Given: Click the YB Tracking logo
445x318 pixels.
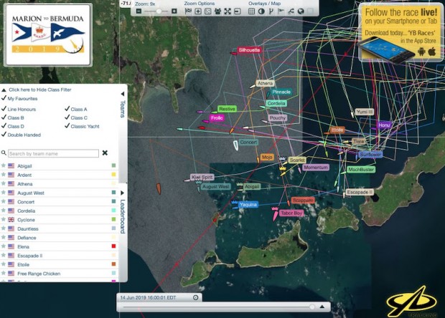Looking at the screenshot, I should pos(413,303).
